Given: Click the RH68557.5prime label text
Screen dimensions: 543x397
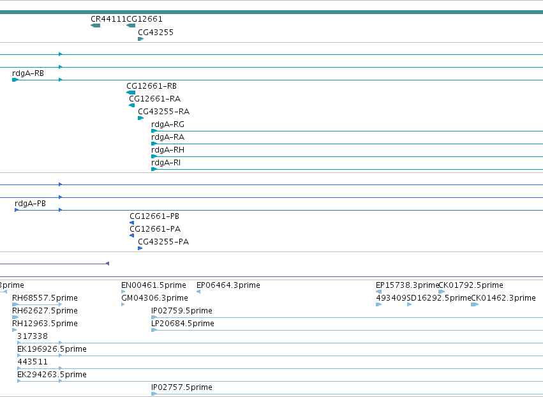Looking at the screenshot, I should click(x=45, y=298).
